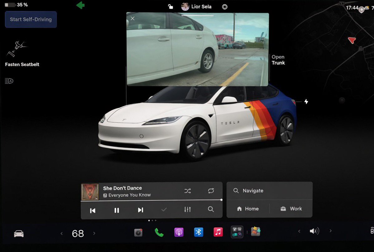
Task: Open the Bluetooth app
Action: 198,232
